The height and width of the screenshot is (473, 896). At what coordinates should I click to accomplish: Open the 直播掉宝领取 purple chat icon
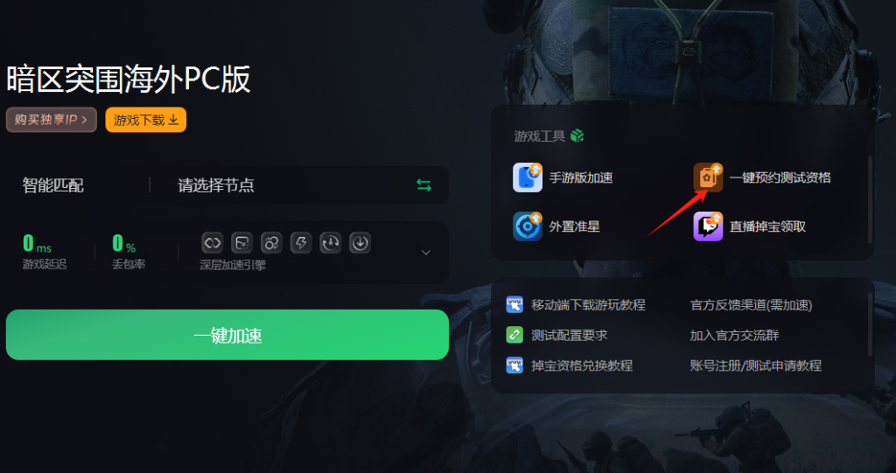(x=708, y=226)
